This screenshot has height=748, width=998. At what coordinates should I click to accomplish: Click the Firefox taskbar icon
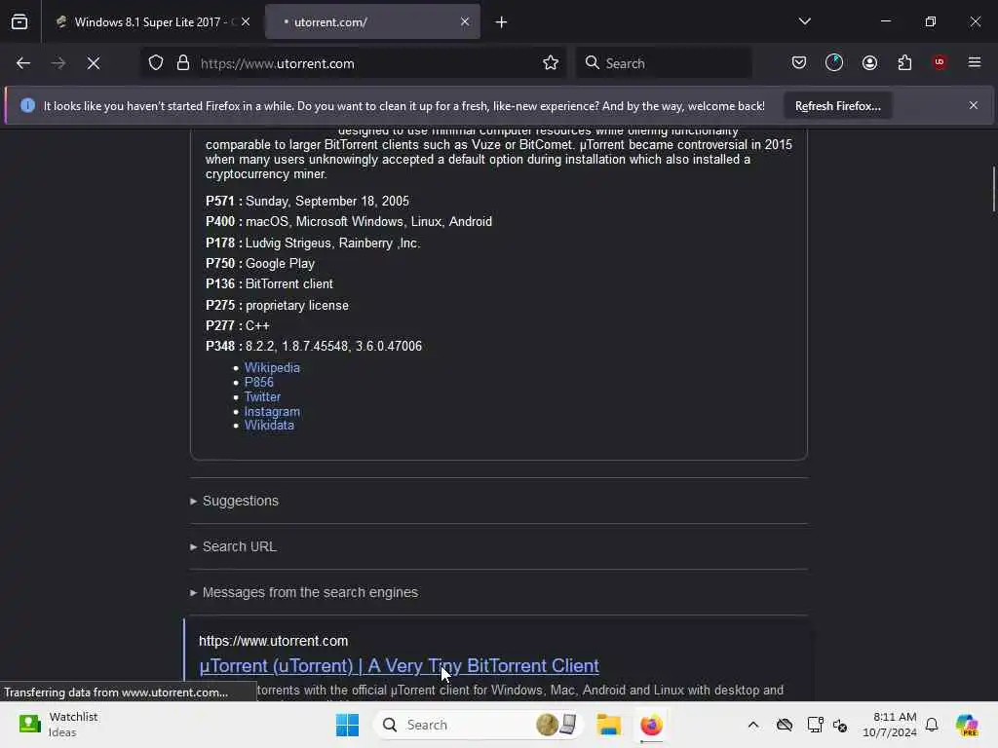(x=651, y=725)
